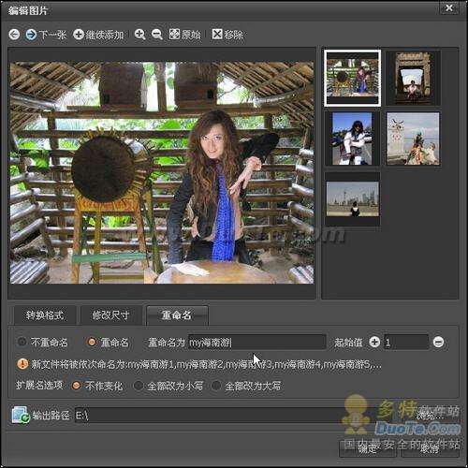
Task: Switch to the 转换格式 tab
Action: (x=45, y=315)
